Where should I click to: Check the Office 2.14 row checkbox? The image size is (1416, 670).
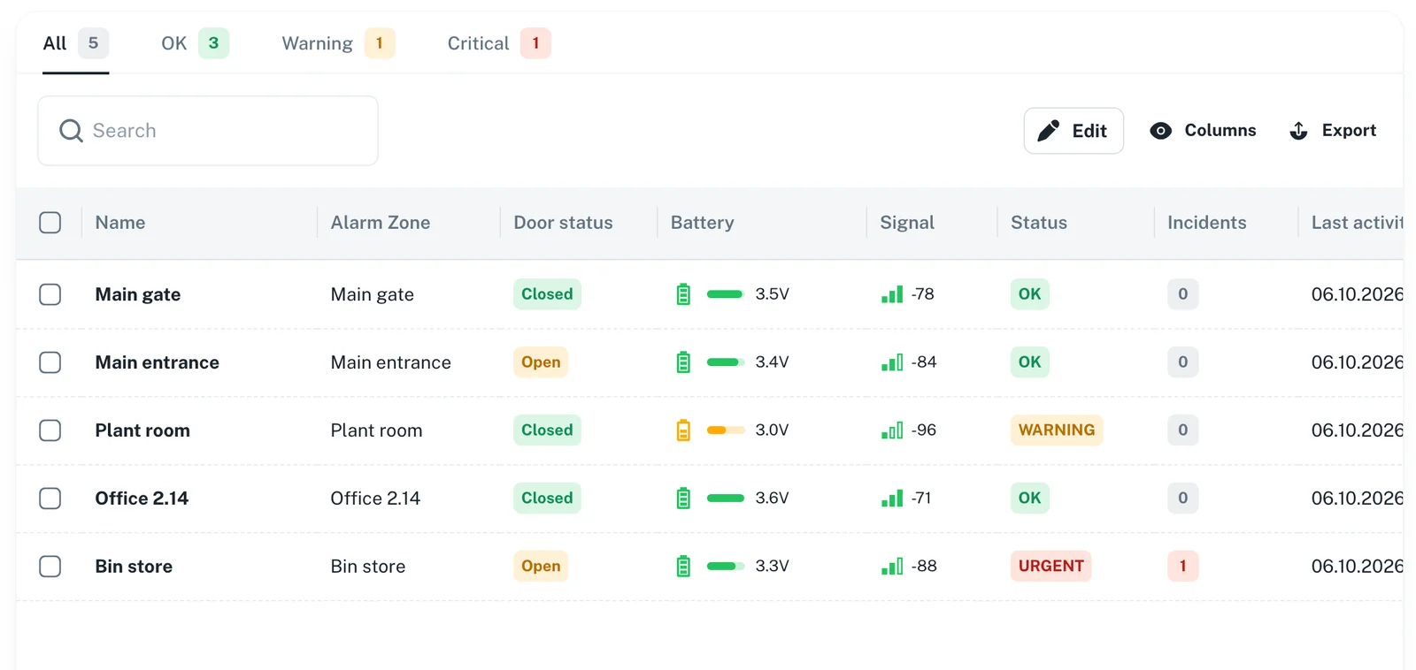[x=50, y=499]
